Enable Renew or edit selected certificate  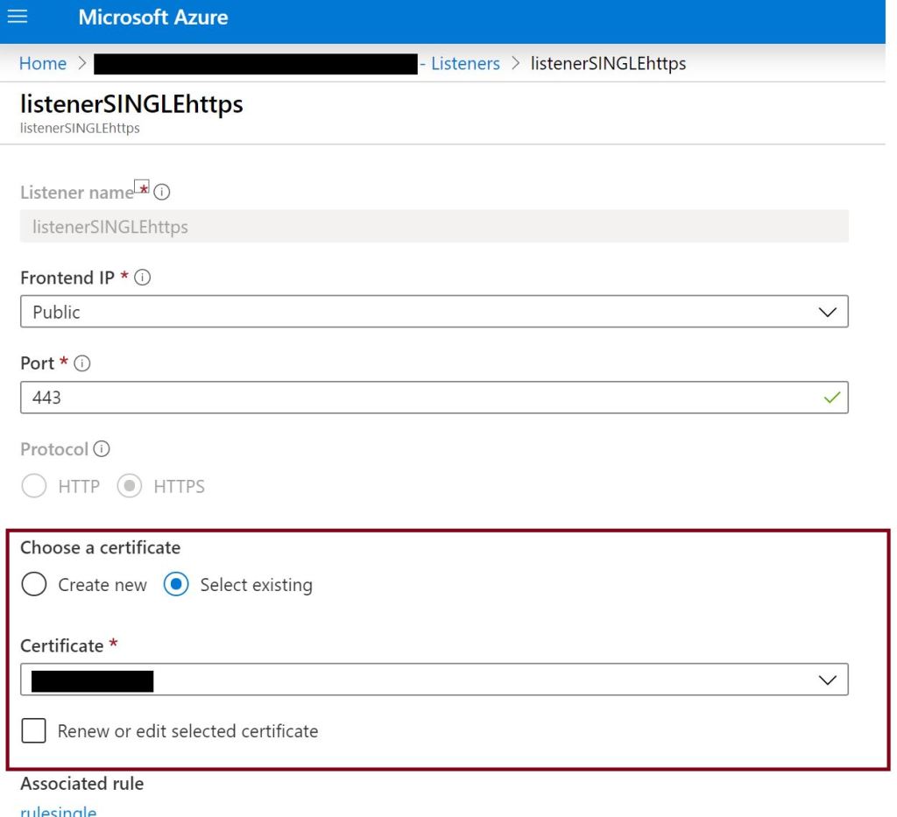tap(34, 730)
